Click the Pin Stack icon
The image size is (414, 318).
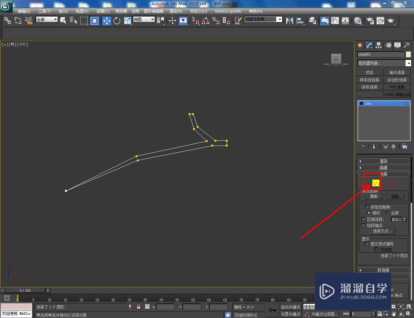tap(363, 147)
